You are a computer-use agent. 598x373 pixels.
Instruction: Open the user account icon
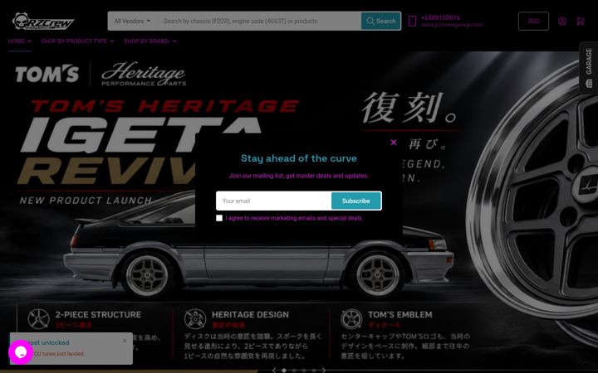pos(562,21)
